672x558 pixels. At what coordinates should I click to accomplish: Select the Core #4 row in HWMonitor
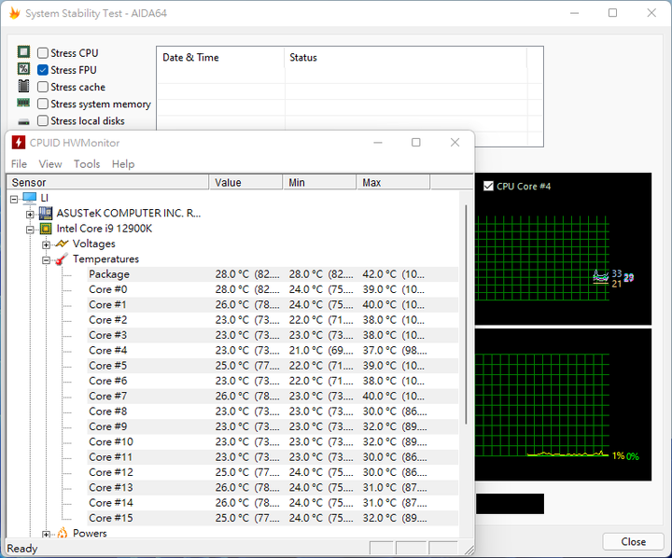[x=273, y=351]
